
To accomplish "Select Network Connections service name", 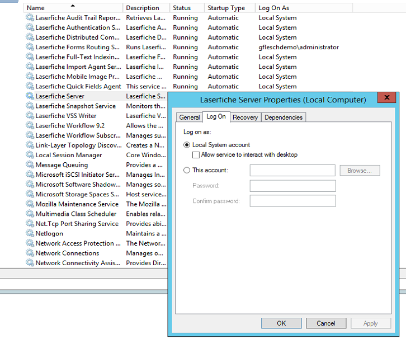I will 67,253.
